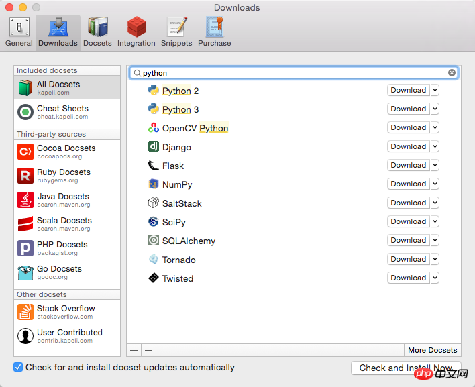Screen dimensions: 475x387
Task: Expand Django download version dropdown
Action: click(x=435, y=146)
